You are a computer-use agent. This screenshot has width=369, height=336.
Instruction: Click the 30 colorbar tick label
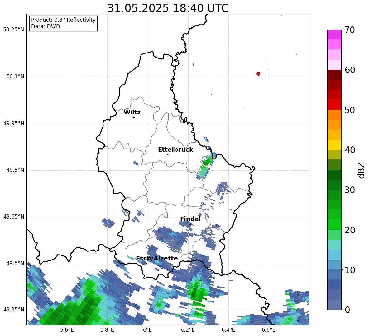pos(350,190)
